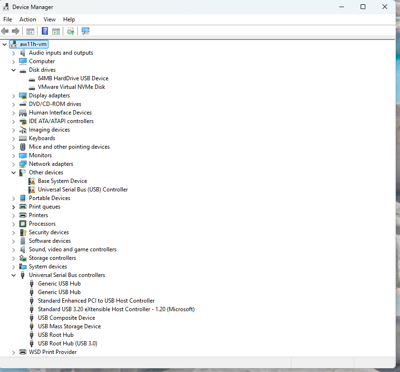Image resolution: width=400 pixels, height=372 pixels.
Task: Click the key icon for Security devices
Action: click(x=23, y=232)
